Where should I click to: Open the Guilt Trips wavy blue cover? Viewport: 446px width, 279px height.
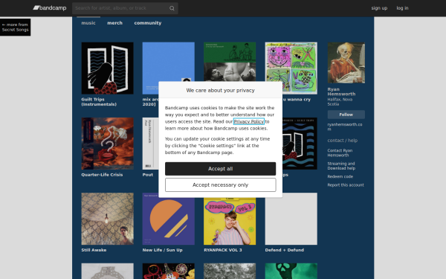click(300, 144)
